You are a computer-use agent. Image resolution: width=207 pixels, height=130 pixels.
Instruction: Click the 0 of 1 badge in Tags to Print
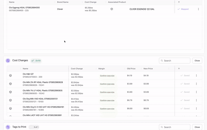coord(34,127)
